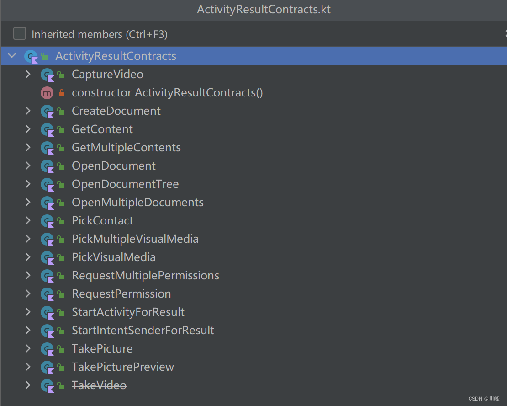Select the PickVisualMedia entry
This screenshot has height=406, width=507.
[113, 257]
